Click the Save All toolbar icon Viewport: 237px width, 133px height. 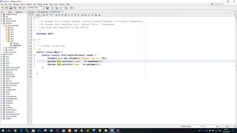pos(15,8)
